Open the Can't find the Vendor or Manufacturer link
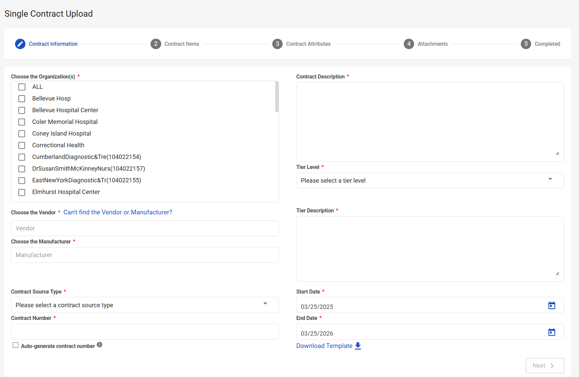This screenshot has height=377, width=579. tap(118, 212)
